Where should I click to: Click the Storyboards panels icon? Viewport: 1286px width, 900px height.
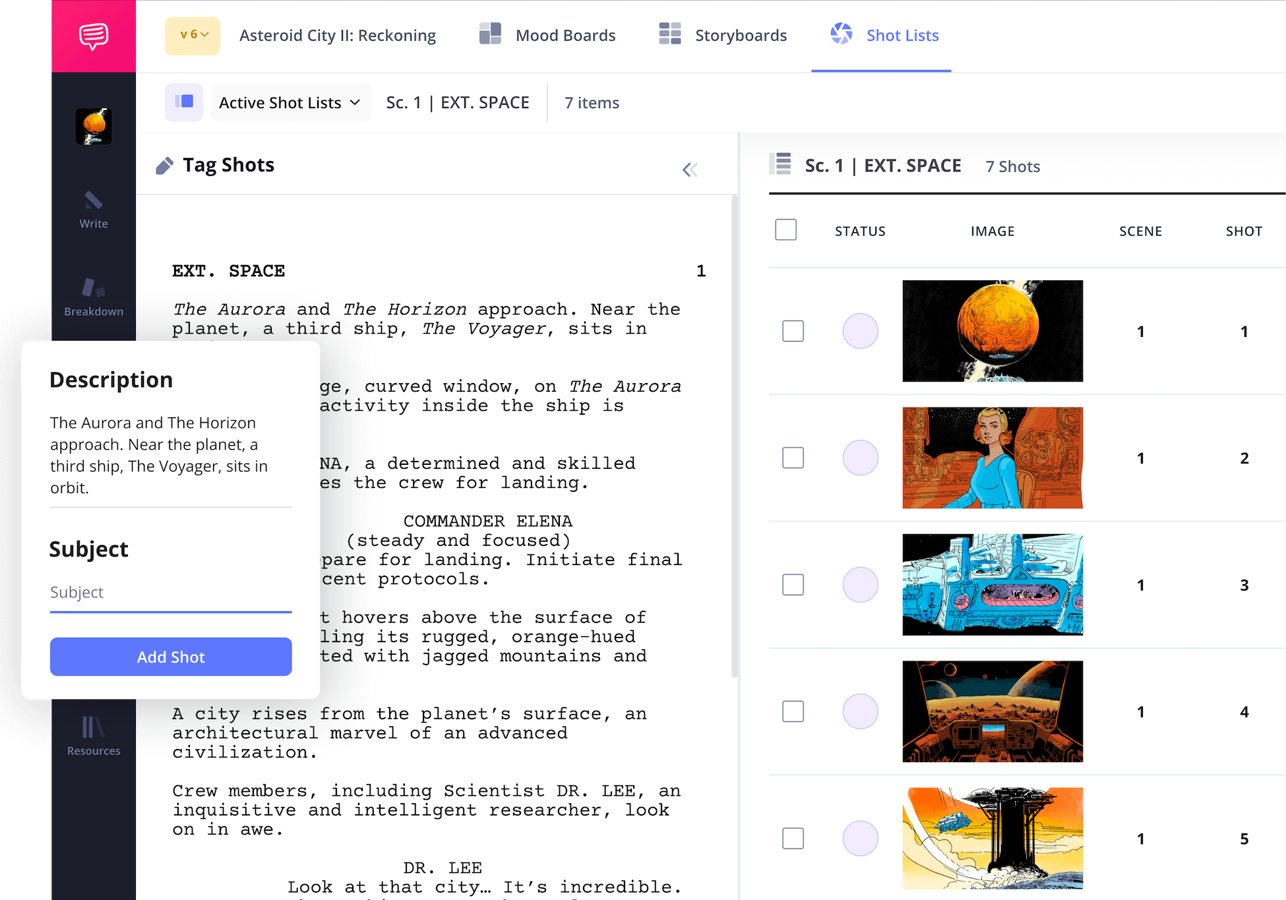point(670,34)
